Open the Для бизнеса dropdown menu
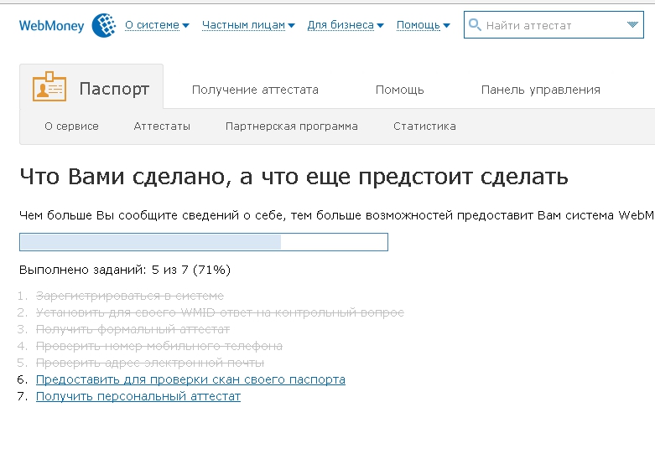This screenshot has height=464, width=655. [x=346, y=25]
